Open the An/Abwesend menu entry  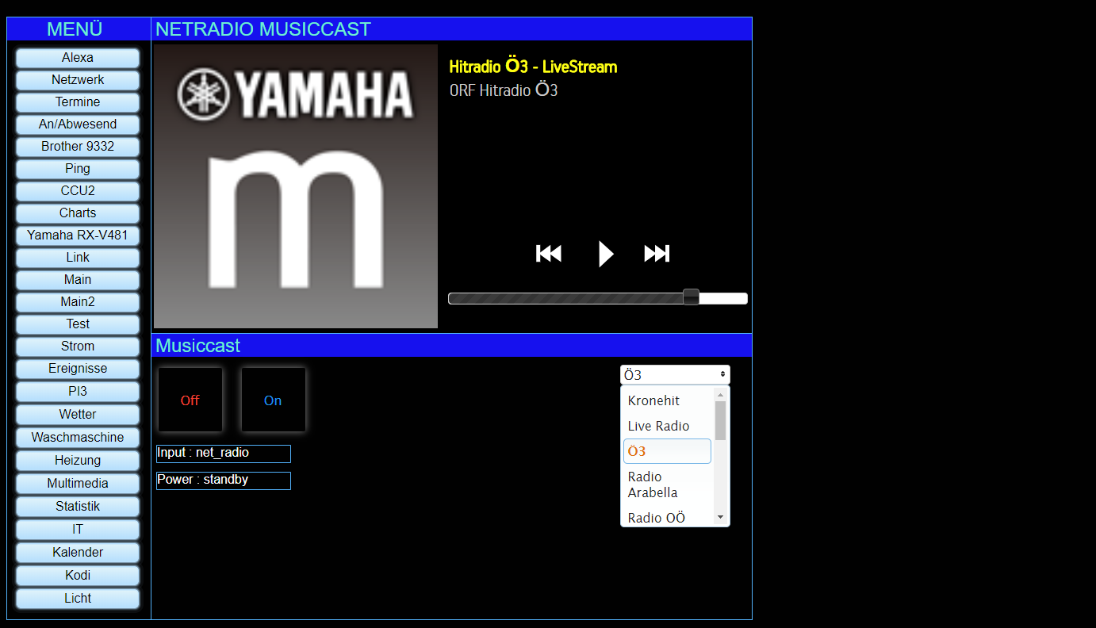78,124
